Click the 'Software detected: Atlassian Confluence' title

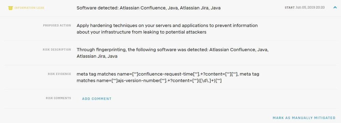click(x=148, y=8)
